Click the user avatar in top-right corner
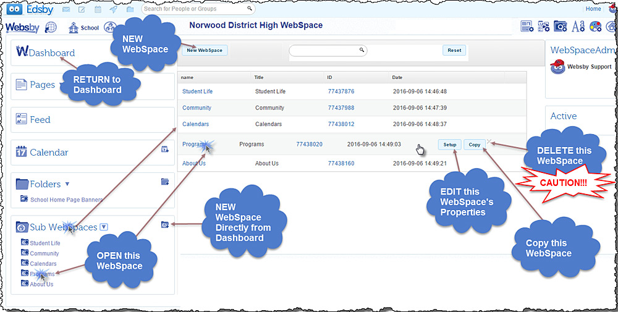 (x=613, y=9)
